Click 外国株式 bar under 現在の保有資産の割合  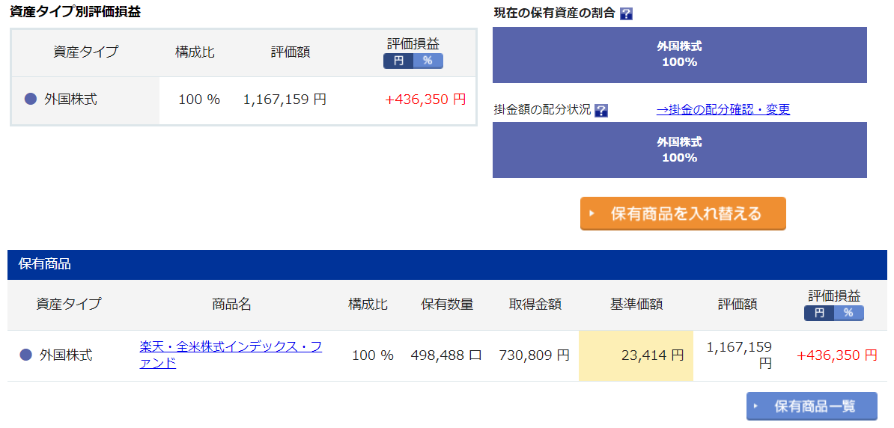[x=680, y=55]
